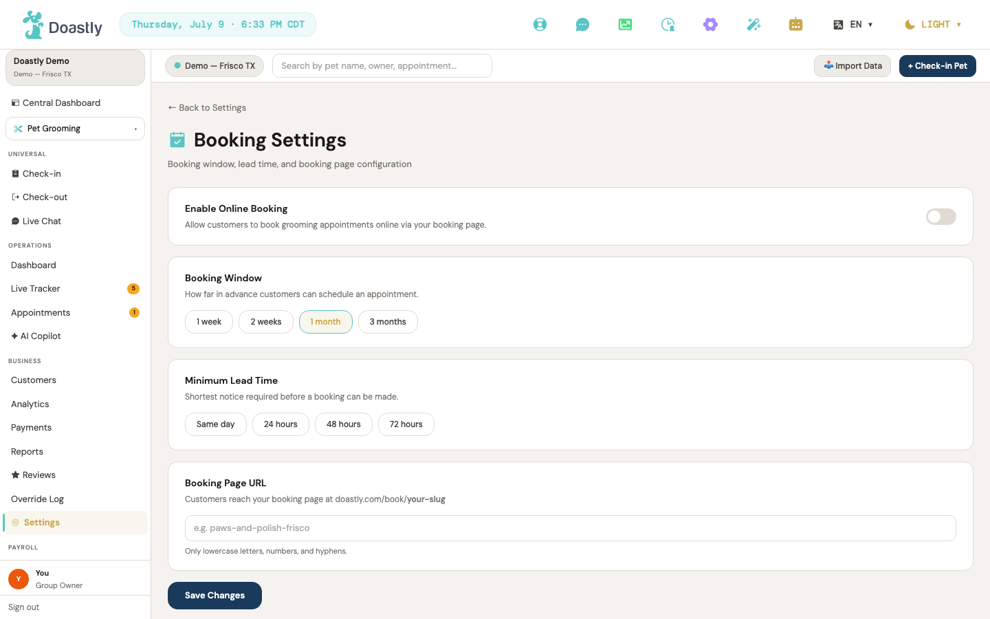Open AI Copilot in the sidebar
Image resolution: width=990 pixels, height=619 pixels.
tap(75, 336)
